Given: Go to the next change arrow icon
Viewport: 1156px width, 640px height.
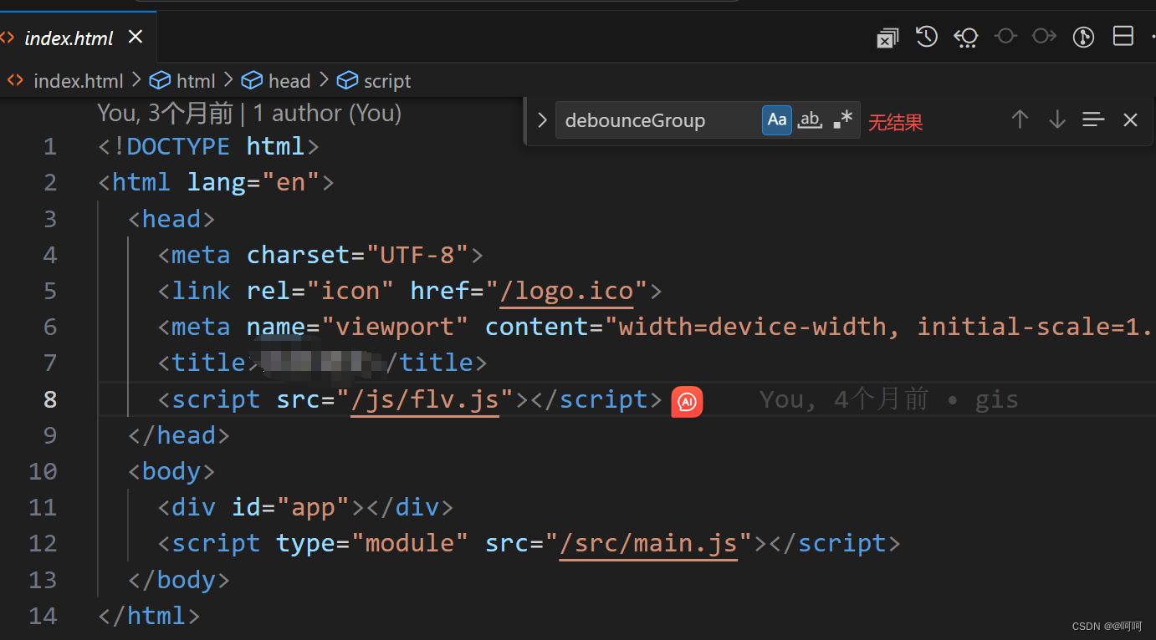Looking at the screenshot, I should tap(1044, 37).
